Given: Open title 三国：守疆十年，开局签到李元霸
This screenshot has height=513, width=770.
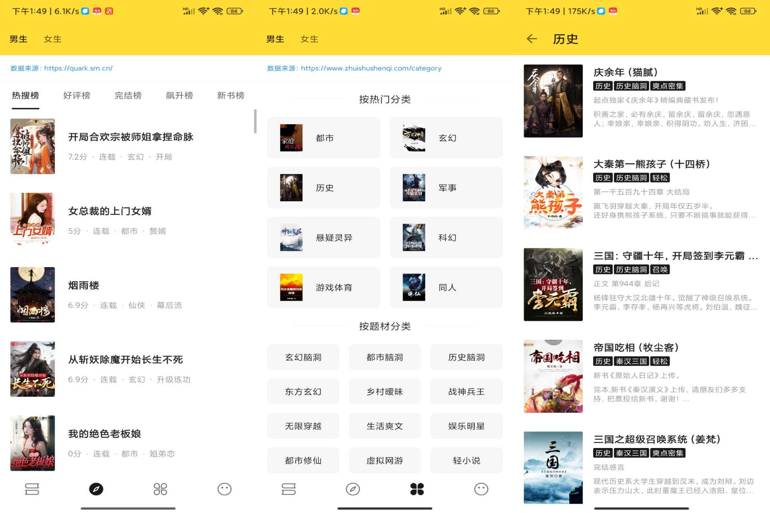Looking at the screenshot, I should pyautogui.click(x=675, y=255).
